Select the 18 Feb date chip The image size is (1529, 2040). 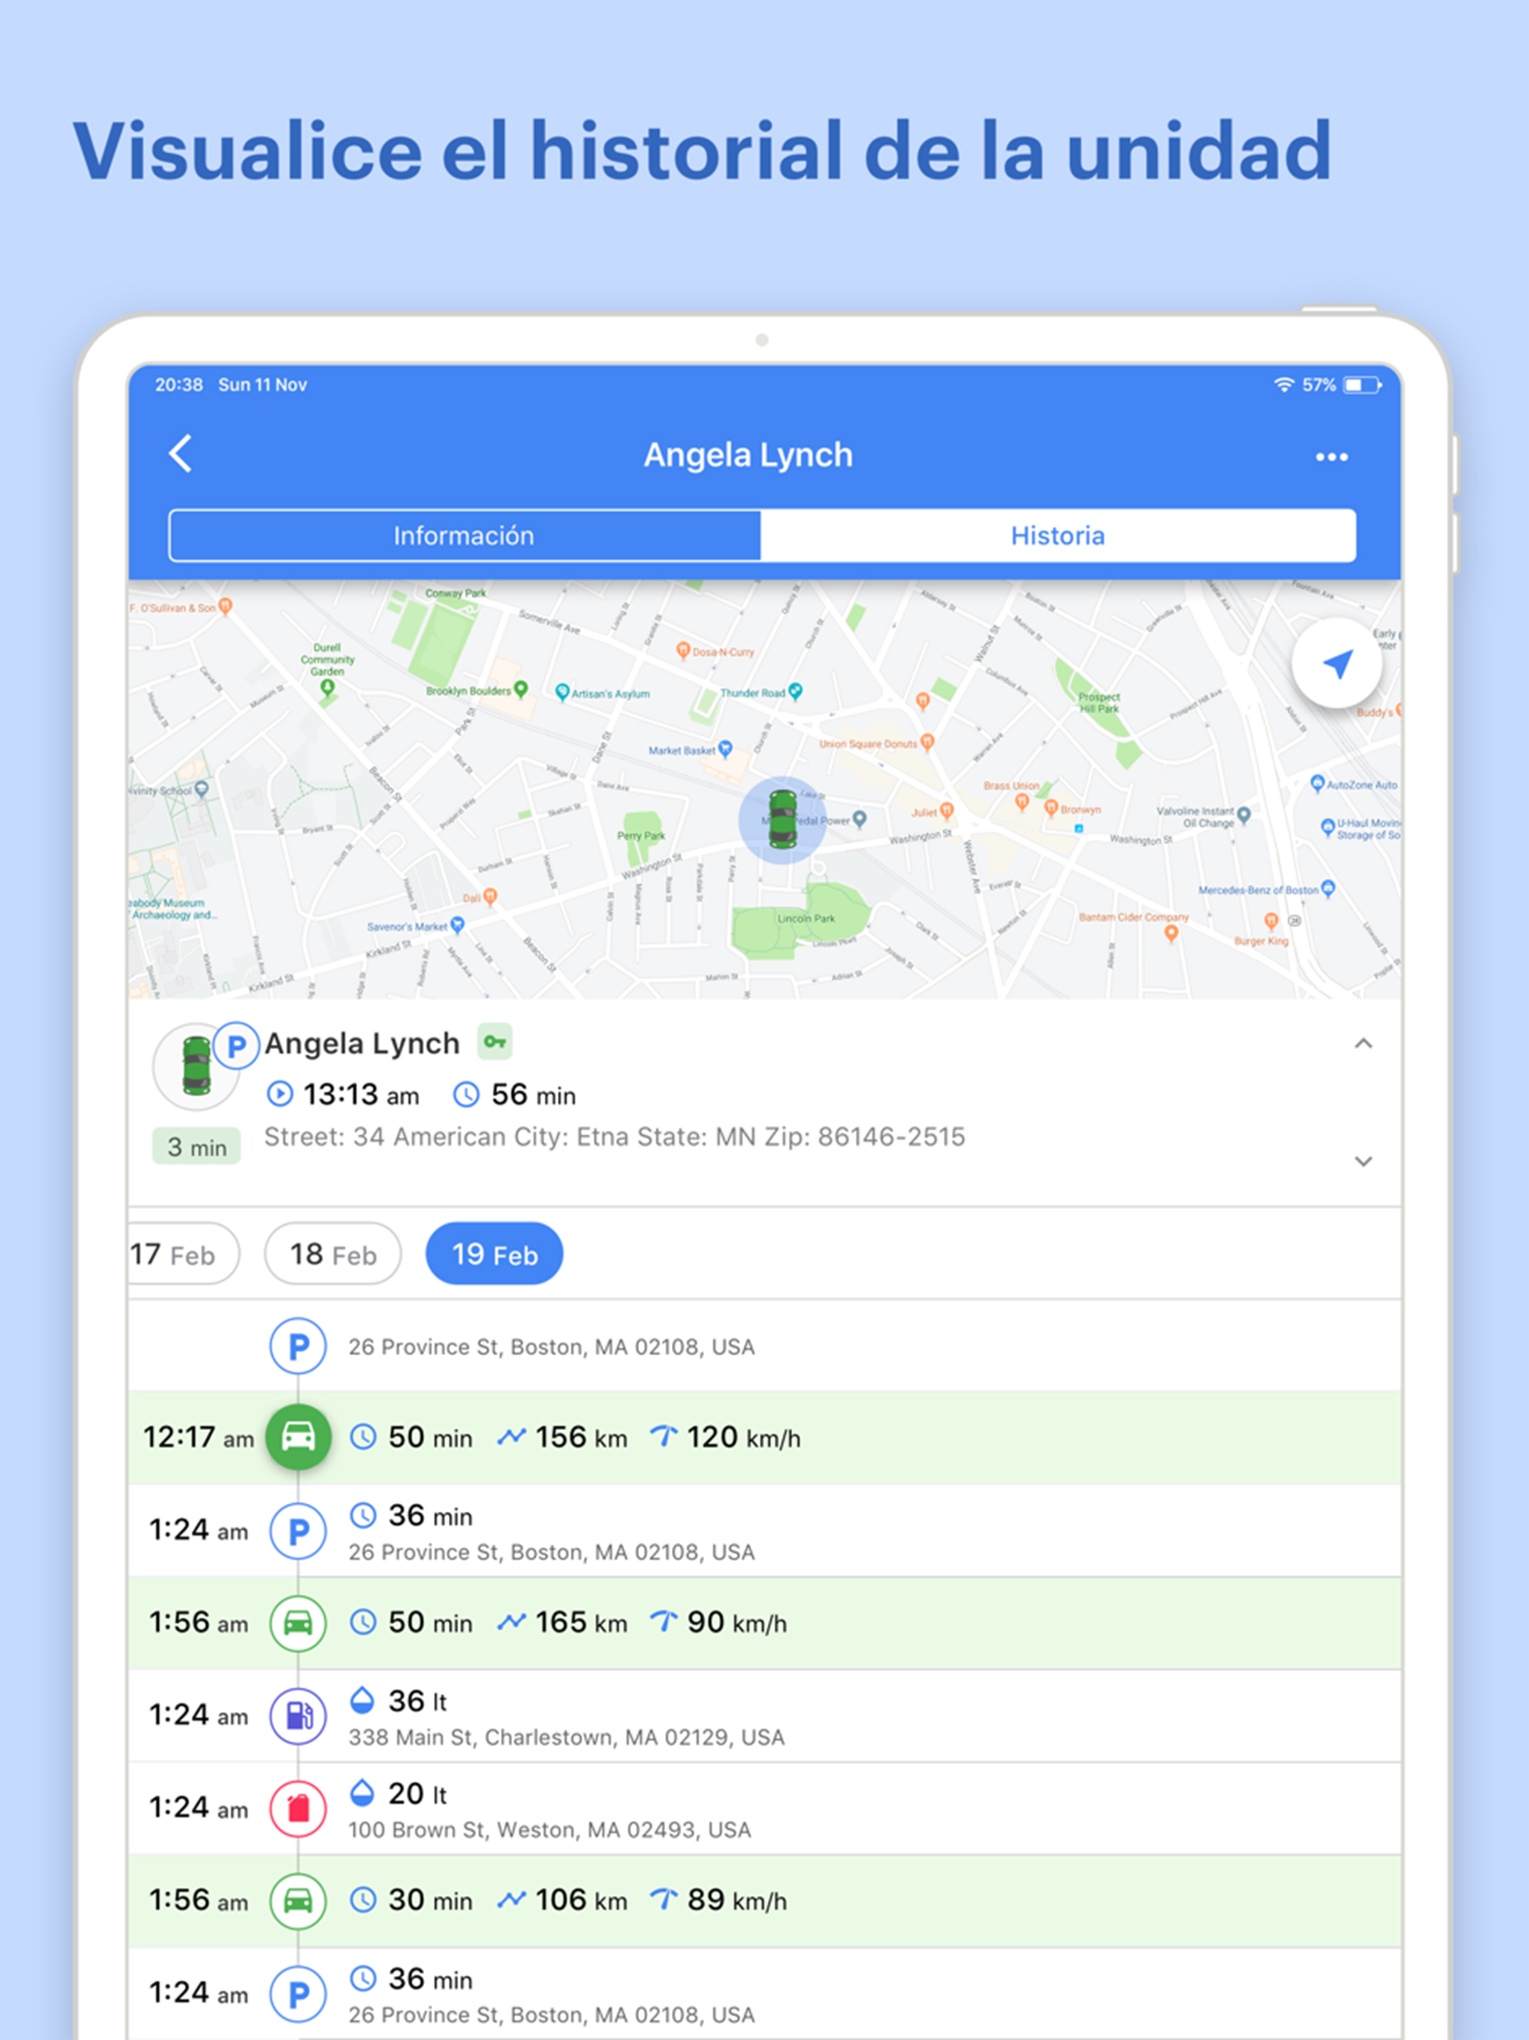tap(333, 1254)
